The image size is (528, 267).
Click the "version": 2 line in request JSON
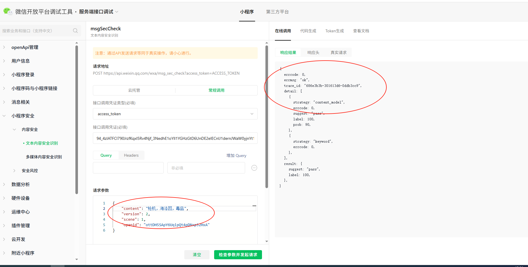136,214
